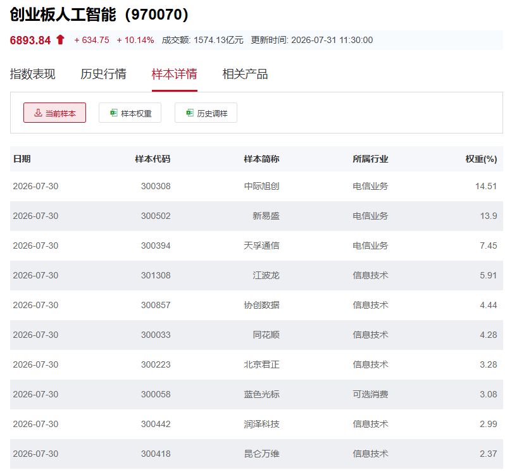
Task: Click 信息技术 industry in 同花顺 row
Action: [x=370, y=335]
